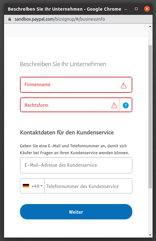Click the Weiter button

click(76, 212)
